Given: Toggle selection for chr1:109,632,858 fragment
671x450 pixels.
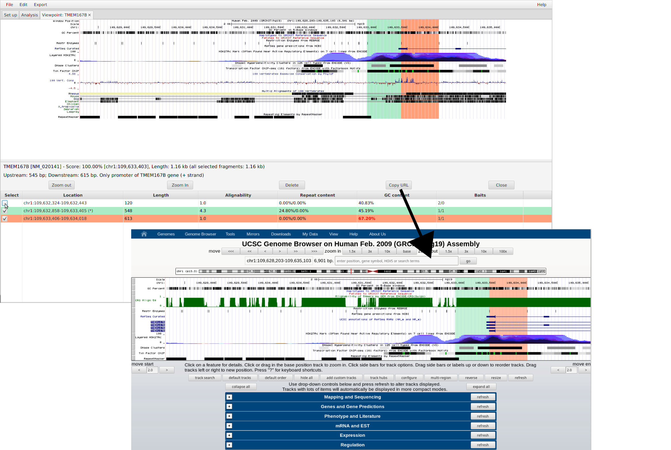Looking at the screenshot, I should [5, 210].
